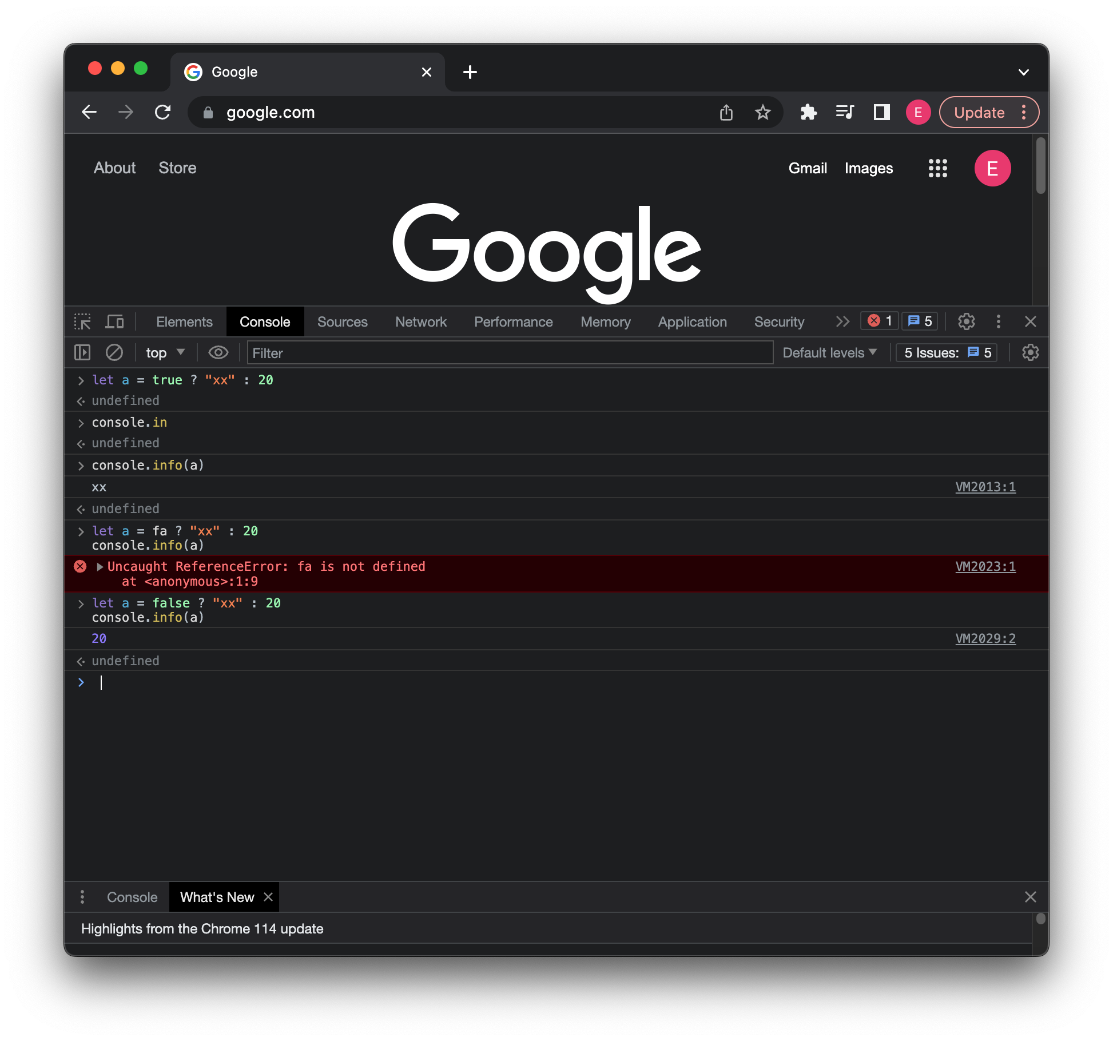Open DevTools settings gear
This screenshot has width=1113, height=1041.
click(x=966, y=321)
